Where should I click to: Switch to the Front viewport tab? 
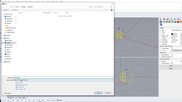pyautogui.click(x=20, y=98)
